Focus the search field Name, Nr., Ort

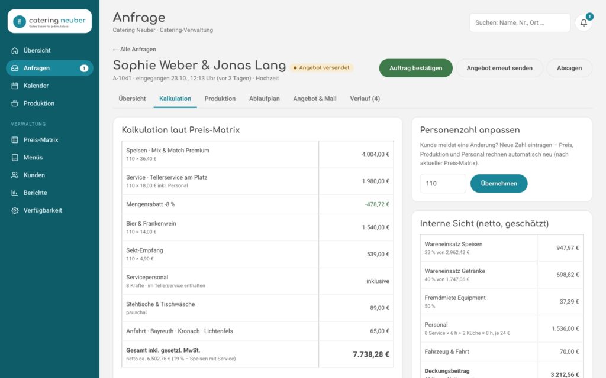[x=520, y=23]
